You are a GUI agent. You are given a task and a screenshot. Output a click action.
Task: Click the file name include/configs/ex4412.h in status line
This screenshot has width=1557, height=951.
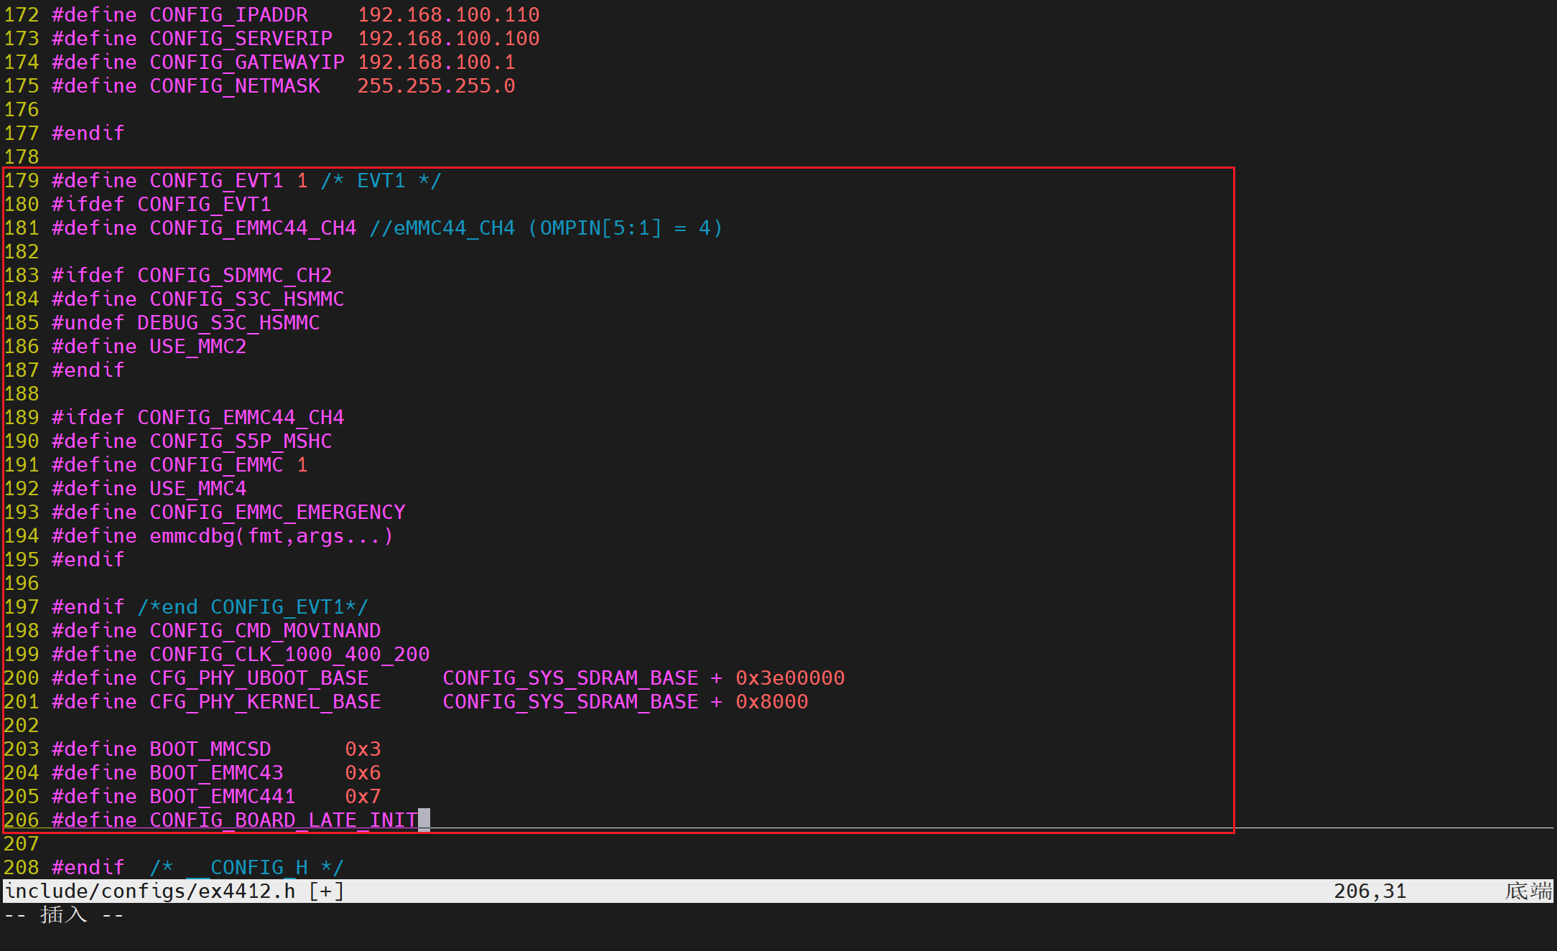150,891
